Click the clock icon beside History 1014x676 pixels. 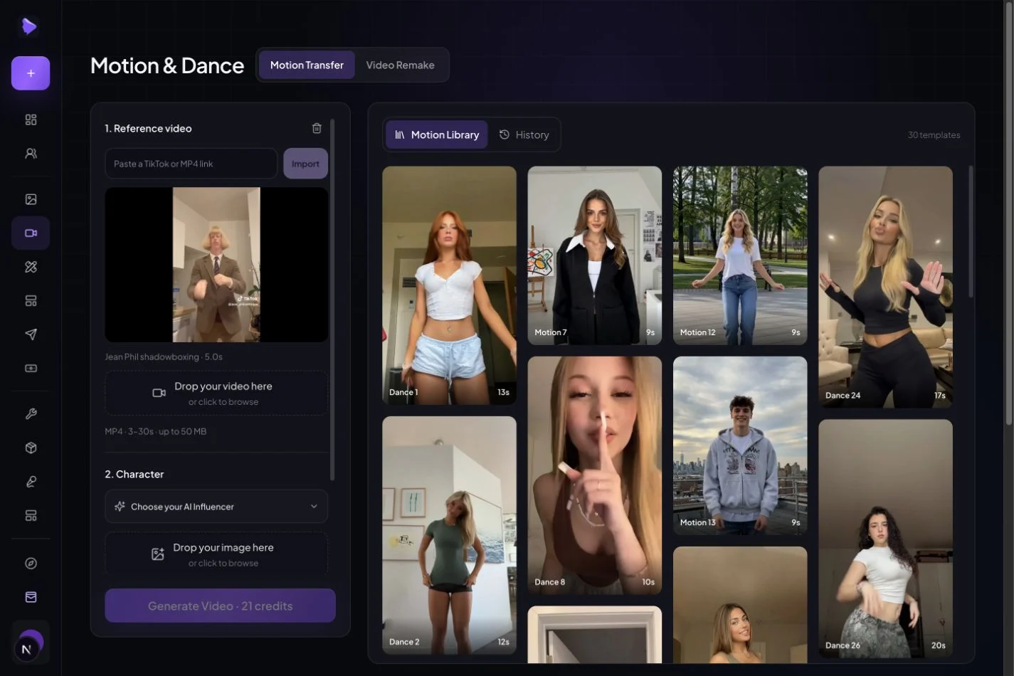point(505,134)
